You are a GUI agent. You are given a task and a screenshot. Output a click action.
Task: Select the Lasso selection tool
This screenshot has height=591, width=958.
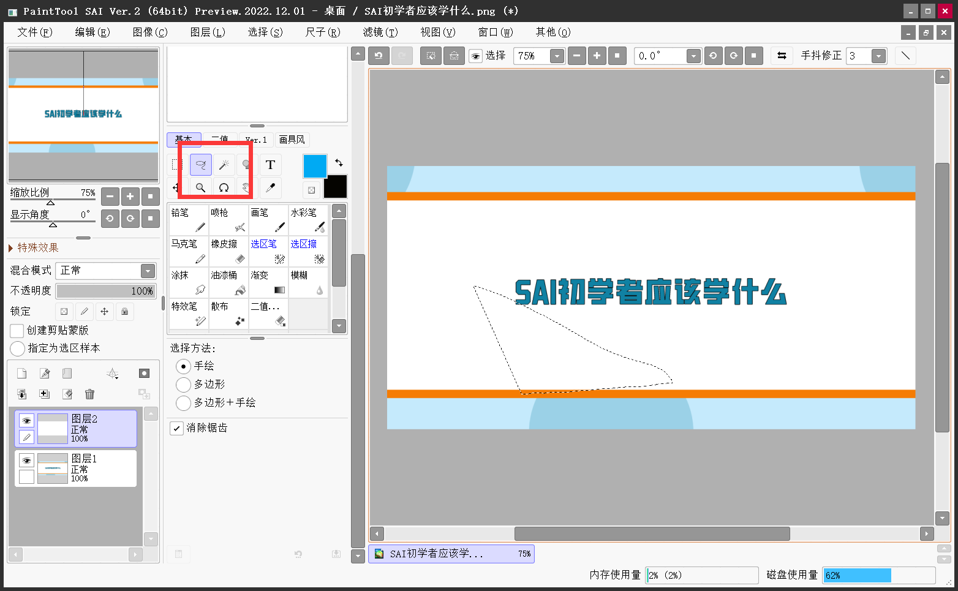(x=201, y=165)
